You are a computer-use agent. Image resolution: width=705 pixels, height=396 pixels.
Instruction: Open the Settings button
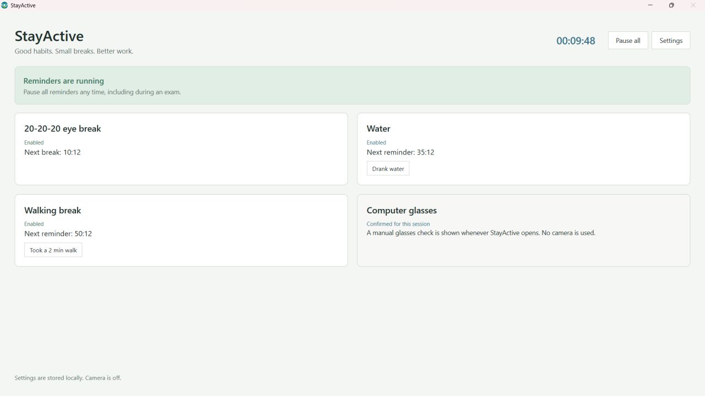pyautogui.click(x=671, y=41)
